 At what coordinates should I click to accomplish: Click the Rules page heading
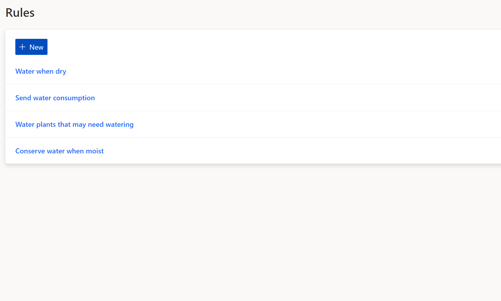point(20,13)
